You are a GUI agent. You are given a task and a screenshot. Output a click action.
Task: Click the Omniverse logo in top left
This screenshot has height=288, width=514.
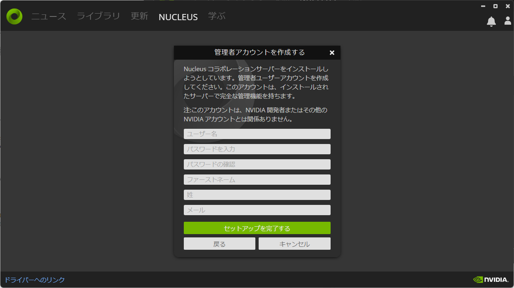[14, 16]
